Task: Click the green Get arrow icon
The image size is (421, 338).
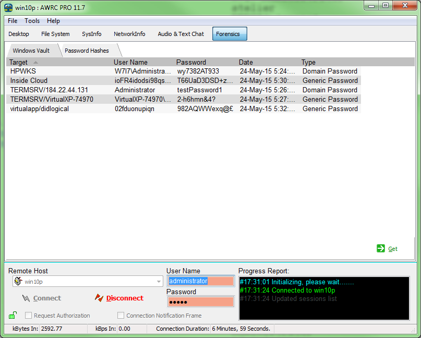Action: (x=381, y=249)
